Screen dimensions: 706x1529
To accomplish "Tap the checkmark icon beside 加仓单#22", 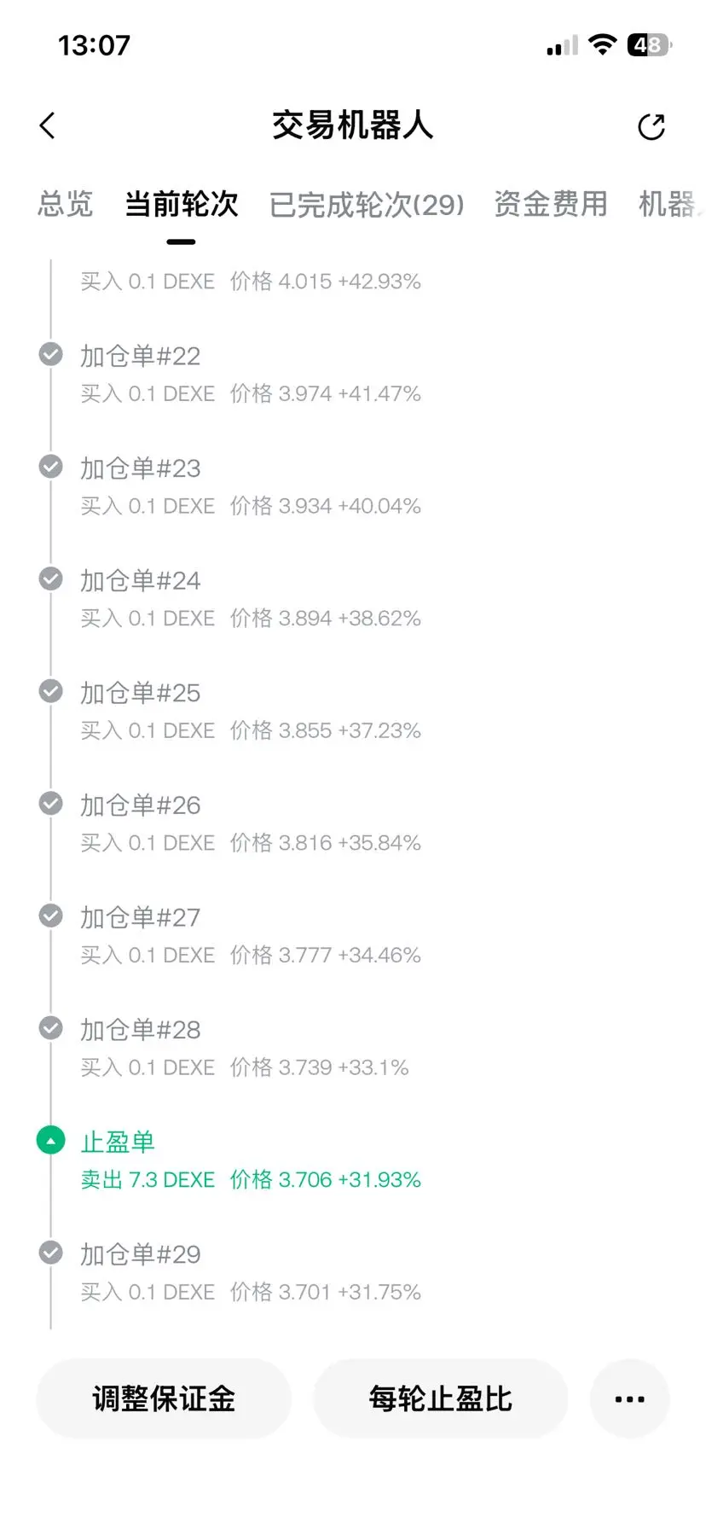I will tap(51, 354).
